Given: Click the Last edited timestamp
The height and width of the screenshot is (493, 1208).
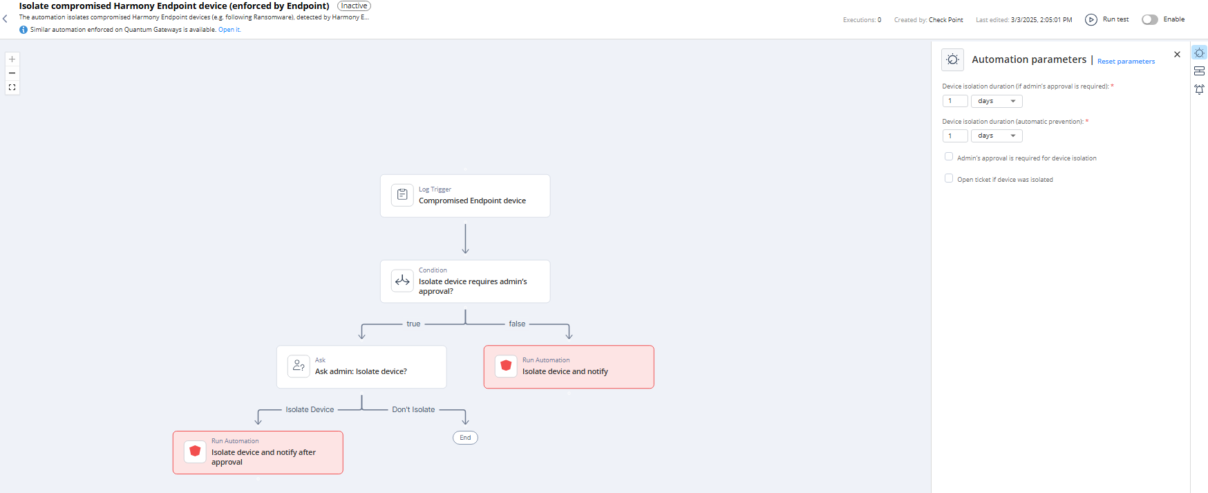Looking at the screenshot, I should coord(1023,20).
